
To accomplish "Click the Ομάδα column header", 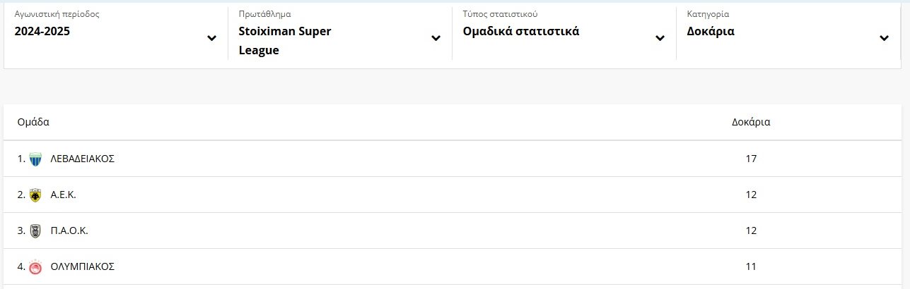I will pyautogui.click(x=33, y=122).
